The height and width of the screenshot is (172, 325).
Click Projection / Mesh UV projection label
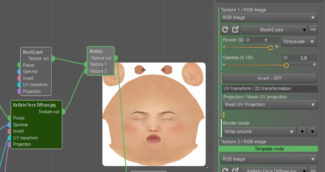(255, 97)
